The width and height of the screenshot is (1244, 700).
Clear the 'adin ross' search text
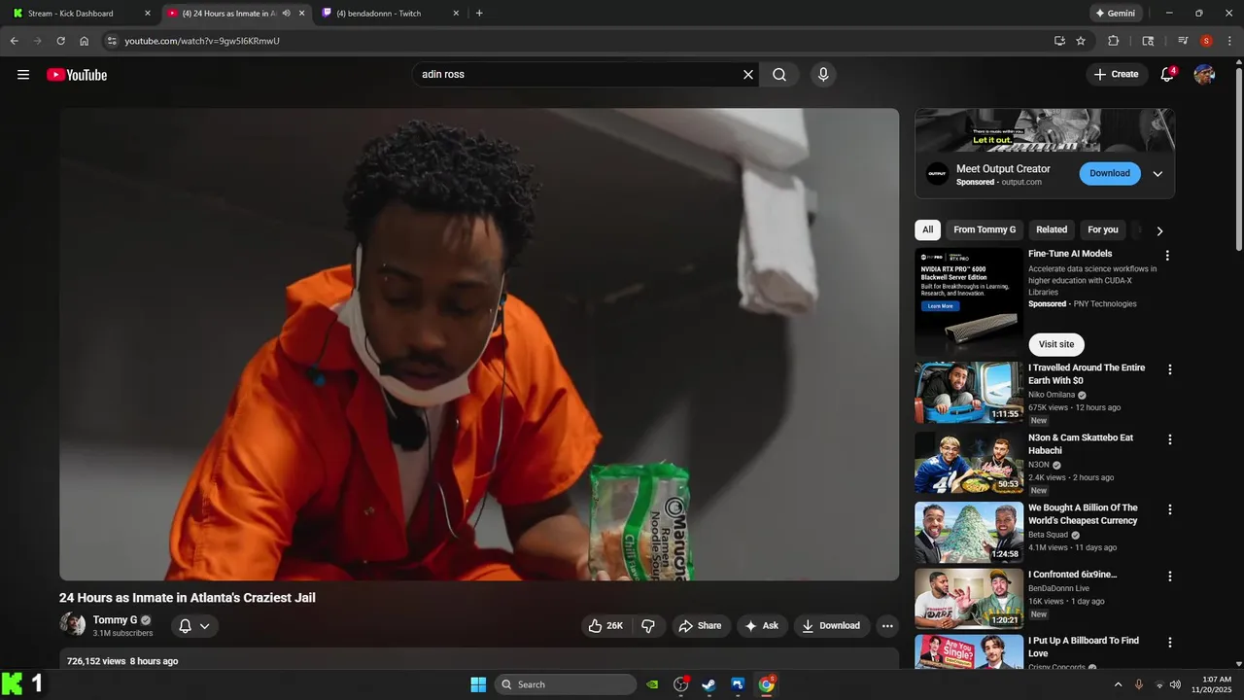pyautogui.click(x=748, y=75)
